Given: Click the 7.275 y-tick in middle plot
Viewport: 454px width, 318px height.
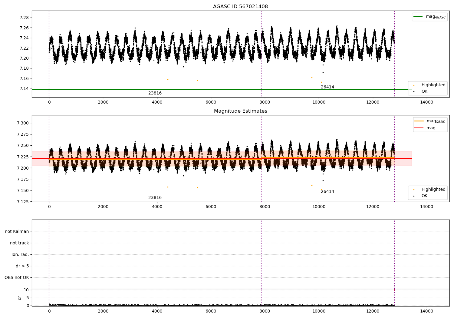Looking at the screenshot, I should pos(23,134).
